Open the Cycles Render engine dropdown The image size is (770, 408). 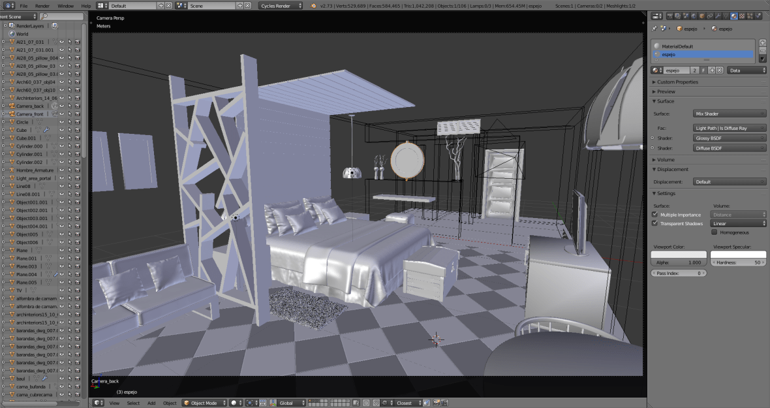281,5
